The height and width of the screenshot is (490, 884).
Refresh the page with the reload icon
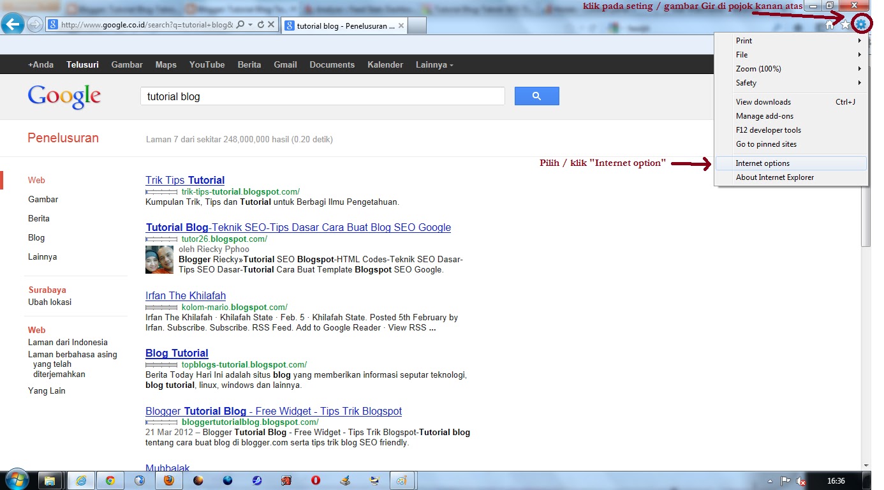pos(261,25)
